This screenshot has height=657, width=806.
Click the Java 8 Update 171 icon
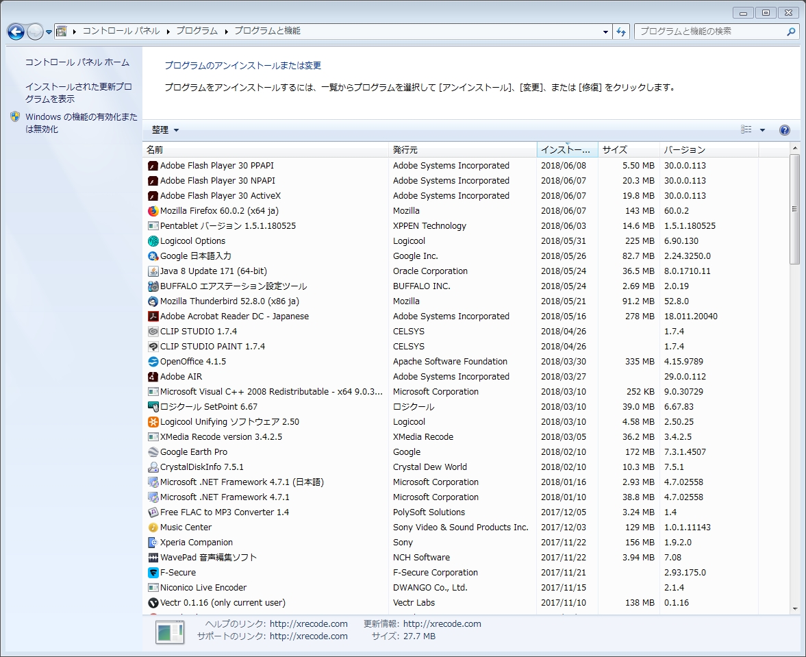pyautogui.click(x=153, y=271)
